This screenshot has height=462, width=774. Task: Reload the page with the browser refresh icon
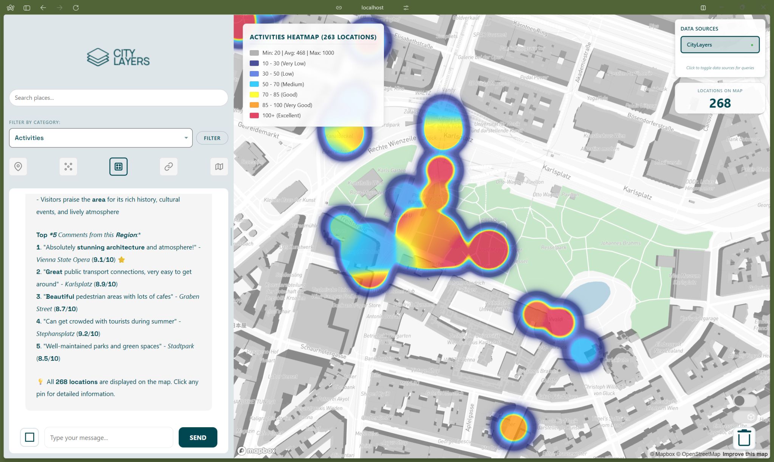pos(76,8)
